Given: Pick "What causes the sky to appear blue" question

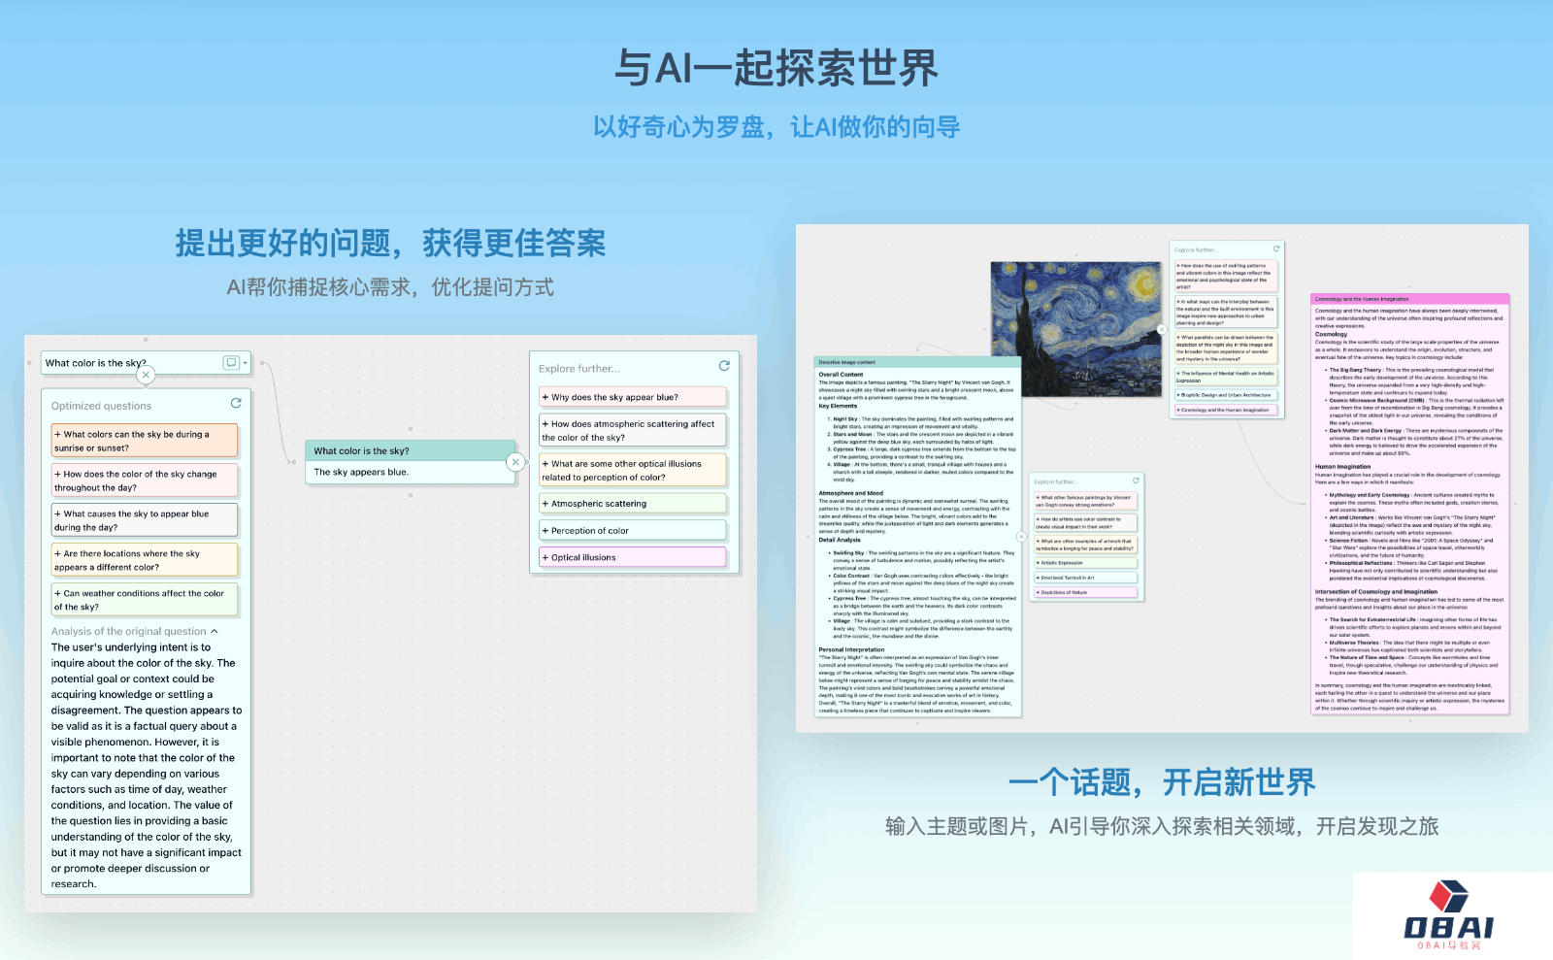Looking at the screenshot, I should (x=145, y=520).
